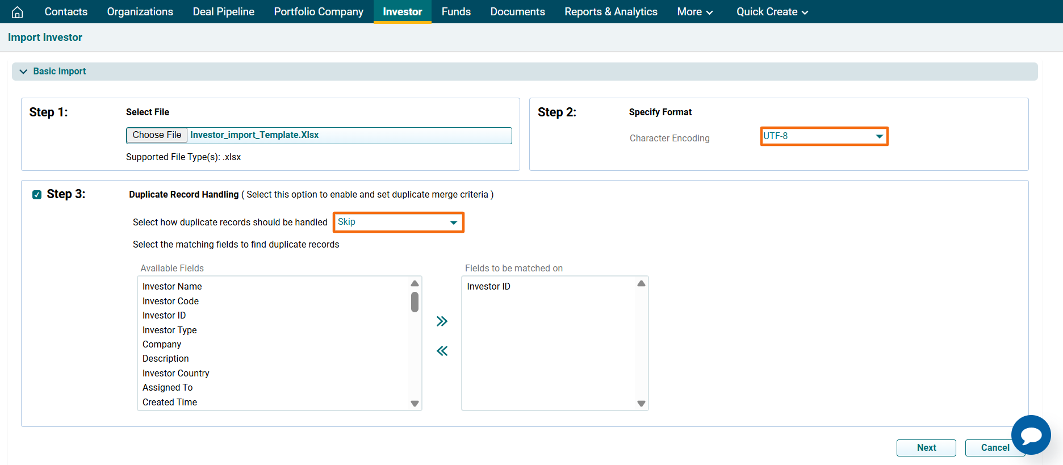Click the Available Fields scrollbar thumb
The image size is (1063, 465).
point(415,302)
